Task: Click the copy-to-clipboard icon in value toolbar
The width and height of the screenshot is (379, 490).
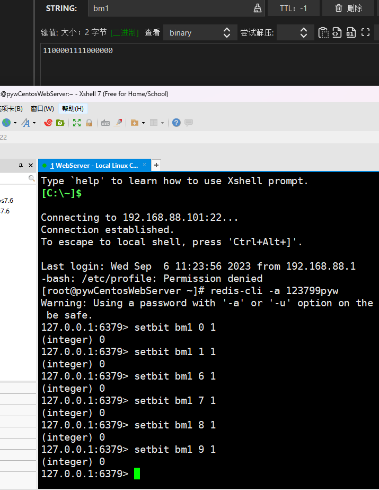Action: (x=323, y=32)
